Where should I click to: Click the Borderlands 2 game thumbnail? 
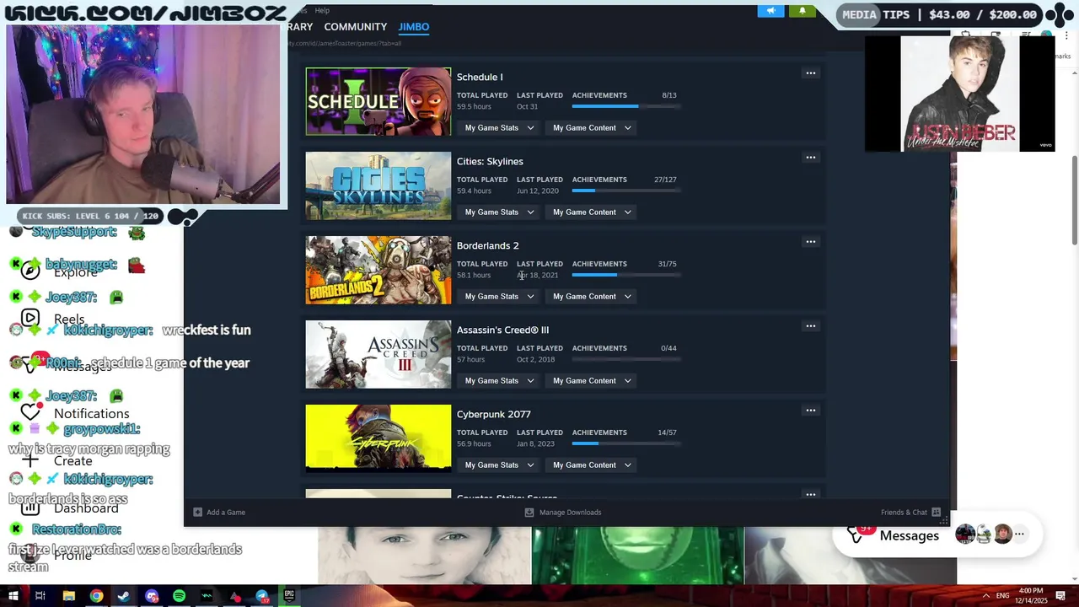(x=378, y=270)
